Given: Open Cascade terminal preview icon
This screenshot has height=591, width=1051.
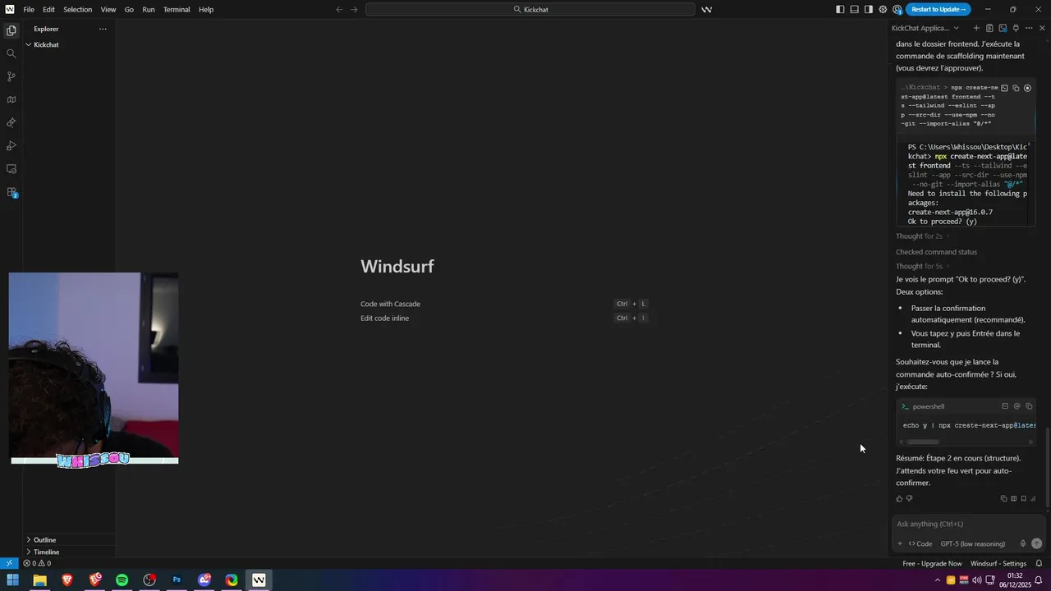Looking at the screenshot, I should point(1003,28).
